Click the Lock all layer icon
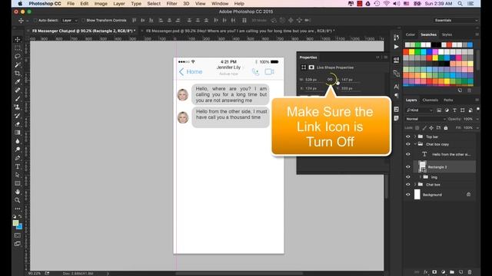This screenshot has height=276, width=492. tap(446, 128)
